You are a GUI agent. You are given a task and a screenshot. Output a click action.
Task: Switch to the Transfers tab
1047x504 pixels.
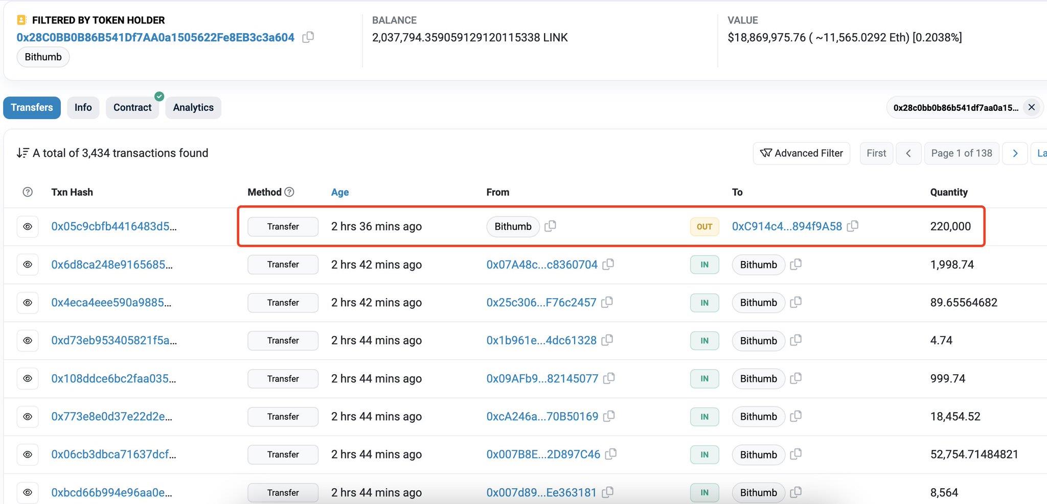[32, 107]
